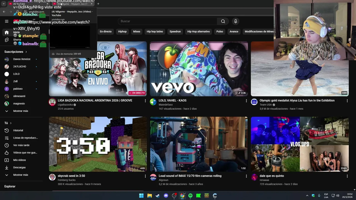Click the LigaBazooka channel avatar
356x200 pixels.
(x=52, y=102)
